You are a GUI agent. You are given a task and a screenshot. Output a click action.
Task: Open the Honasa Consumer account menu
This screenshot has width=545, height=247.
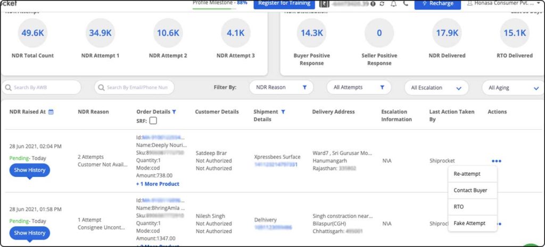tap(505, 3)
